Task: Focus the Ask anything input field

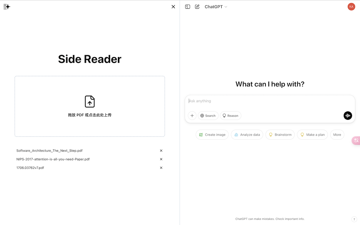Action: coord(270,101)
